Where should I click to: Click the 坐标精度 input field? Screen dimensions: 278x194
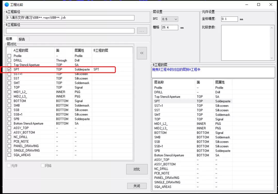click(229, 19)
